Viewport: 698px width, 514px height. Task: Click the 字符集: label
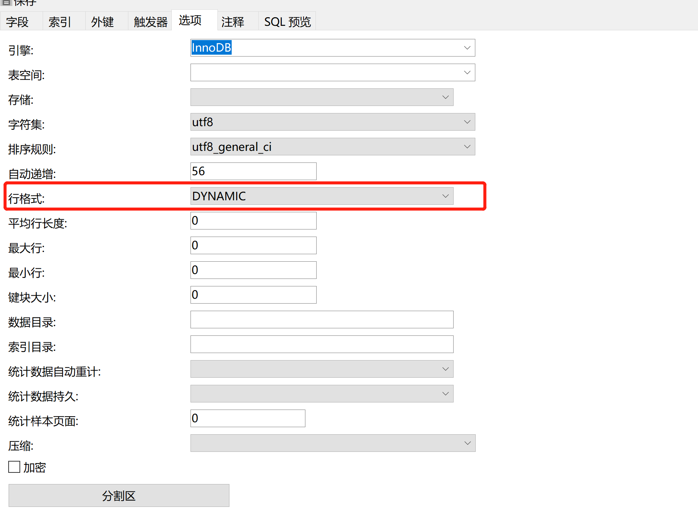(x=27, y=124)
